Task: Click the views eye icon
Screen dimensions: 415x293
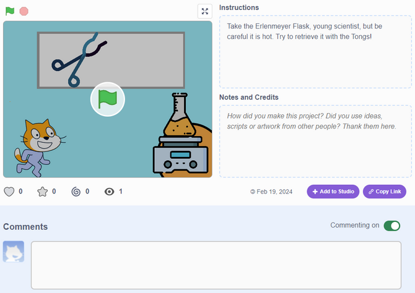Action: click(x=109, y=192)
